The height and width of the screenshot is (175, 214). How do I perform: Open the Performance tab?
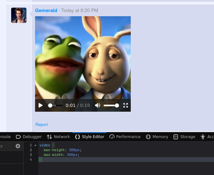(x=125, y=137)
